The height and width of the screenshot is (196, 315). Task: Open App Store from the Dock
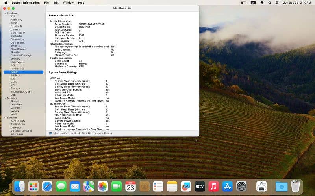(x=227, y=187)
